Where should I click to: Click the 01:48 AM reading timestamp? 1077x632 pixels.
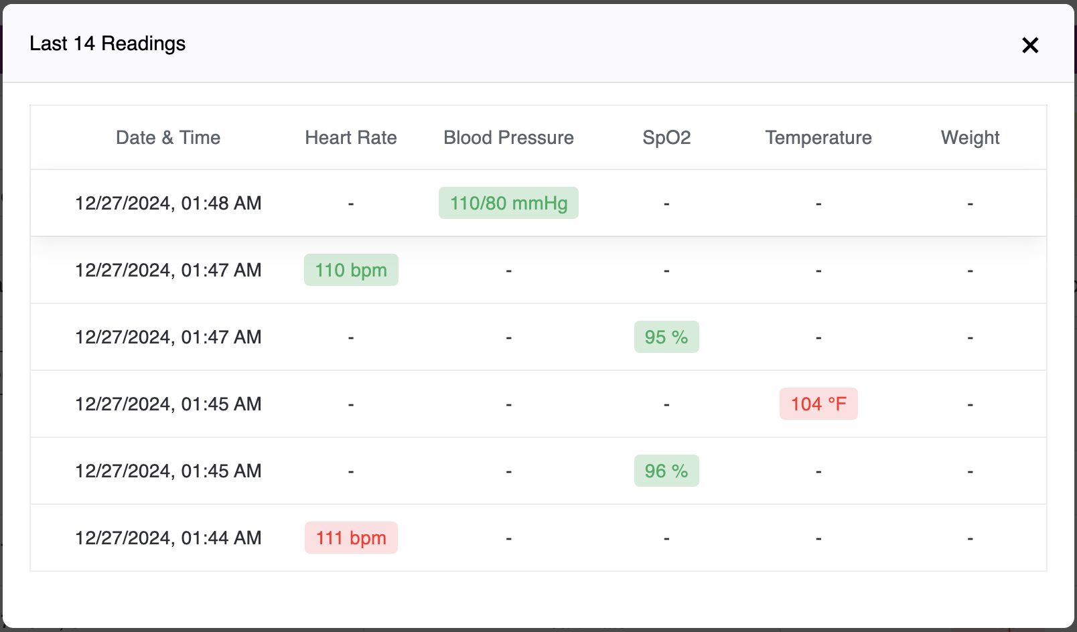[168, 203]
